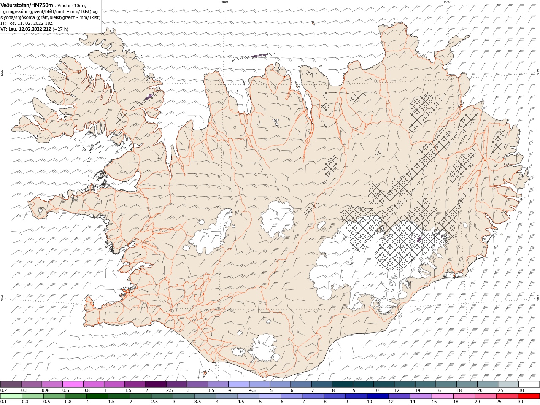Click the Veðurstofan/HM750m map title
Viewport: 540px width, 405px height.
27,5
